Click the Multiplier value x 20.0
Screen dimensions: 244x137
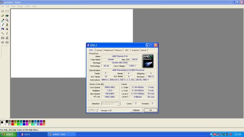[110, 91]
